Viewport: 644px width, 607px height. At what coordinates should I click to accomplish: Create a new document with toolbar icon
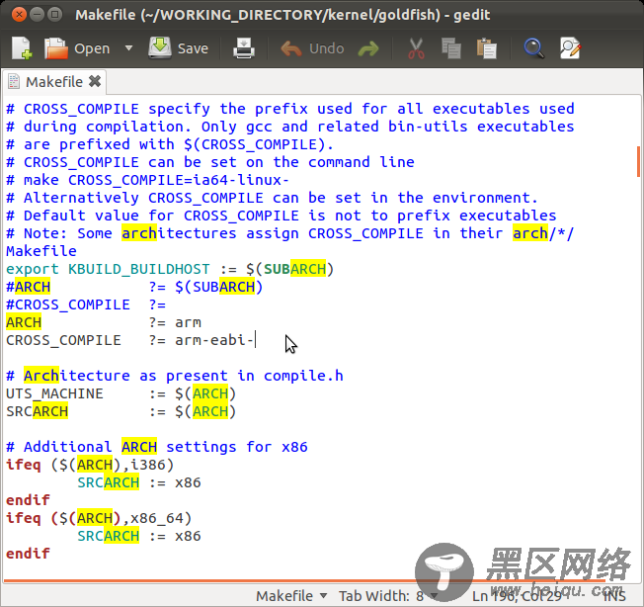pos(22,48)
